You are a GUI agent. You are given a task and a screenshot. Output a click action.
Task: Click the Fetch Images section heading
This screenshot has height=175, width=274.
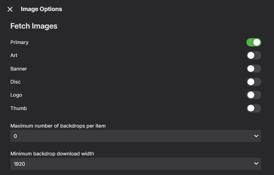[34, 26]
